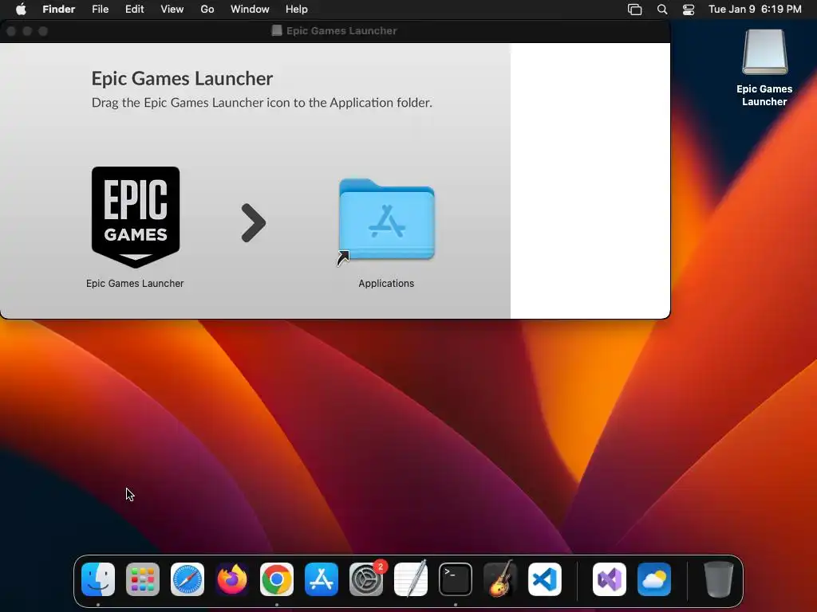
Task: Select the Epic Games Launcher app icon
Action: 136,217
